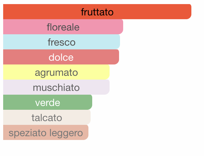Select the talcato accord bar
The height and width of the screenshot is (156, 204).
tap(47, 117)
